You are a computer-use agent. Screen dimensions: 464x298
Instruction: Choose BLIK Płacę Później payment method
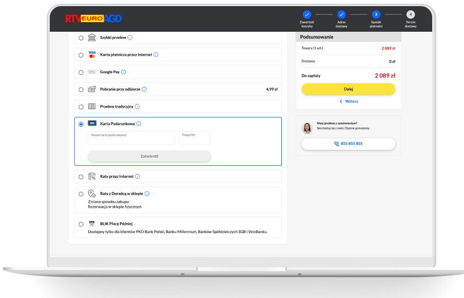pos(81,224)
